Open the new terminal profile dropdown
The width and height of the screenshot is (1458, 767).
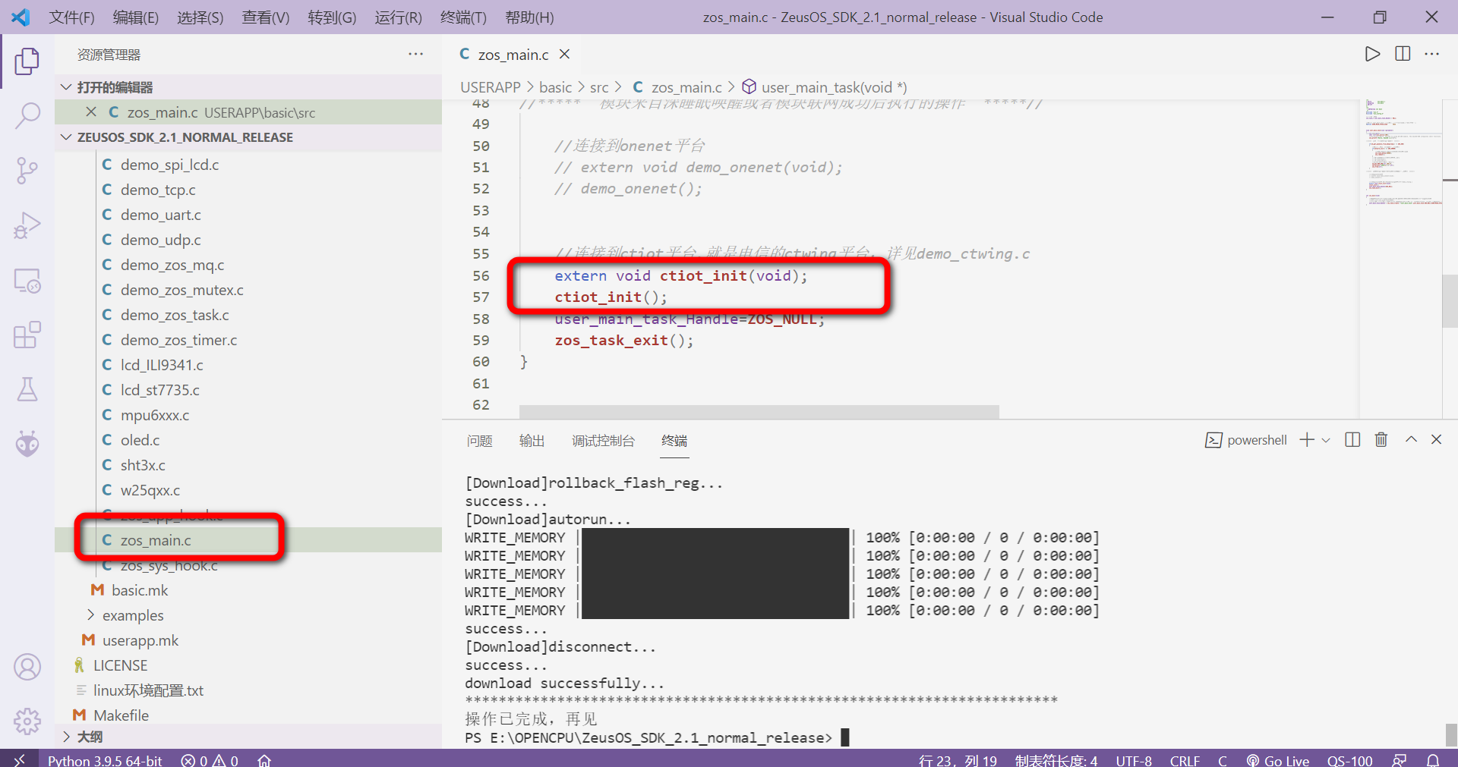tap(1325, 439)
